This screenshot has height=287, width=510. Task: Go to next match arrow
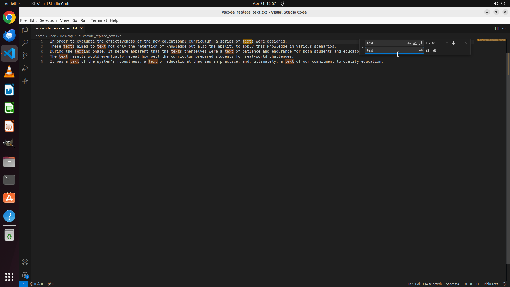click(453, 43)
